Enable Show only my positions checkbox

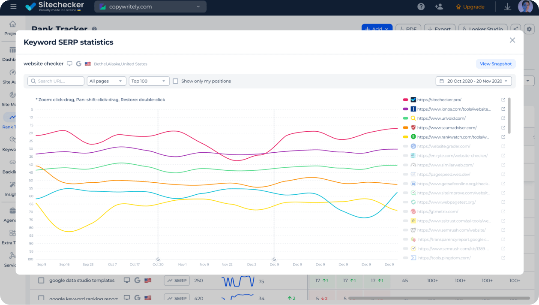175,81
